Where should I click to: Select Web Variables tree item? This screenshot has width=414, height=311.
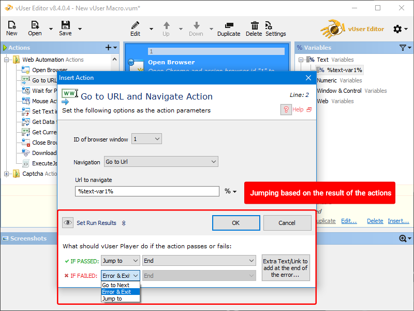(x=335, y=101)
